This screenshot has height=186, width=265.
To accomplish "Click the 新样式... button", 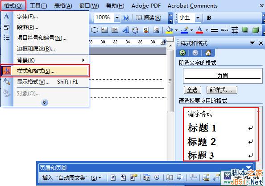I will [222, 90].
